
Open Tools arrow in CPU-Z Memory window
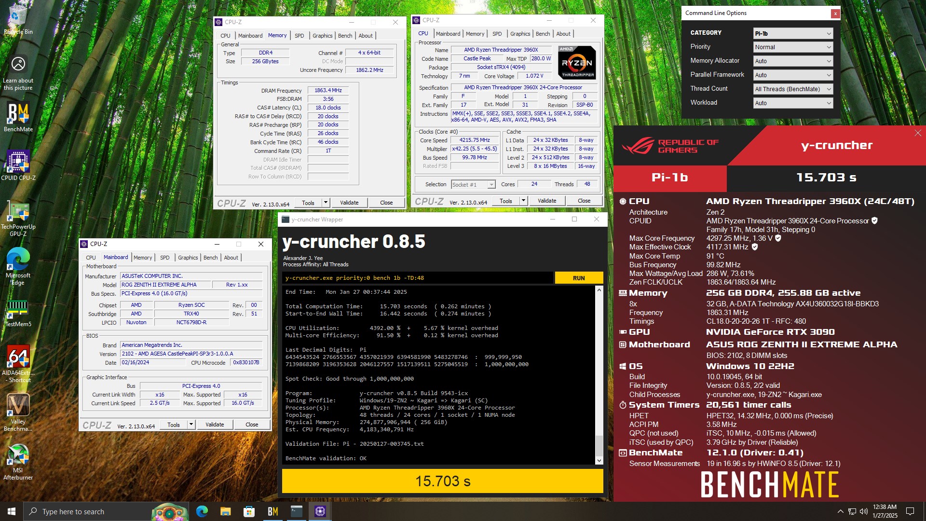326,203
